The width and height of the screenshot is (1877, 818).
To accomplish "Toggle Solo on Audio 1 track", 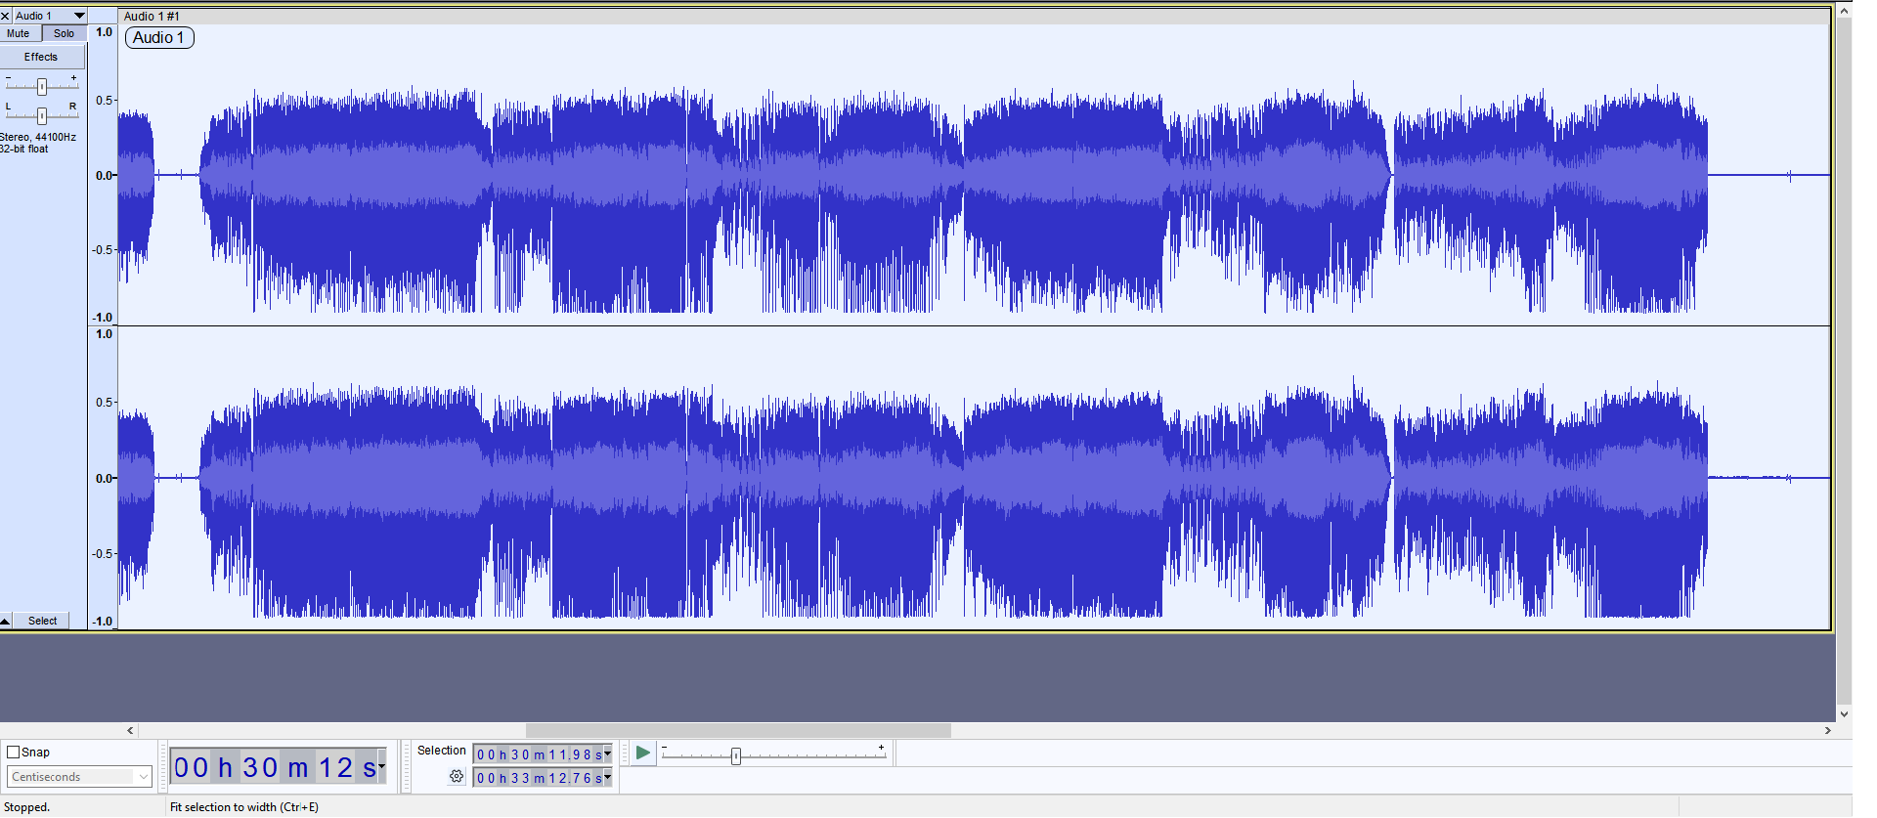I will click(x=65, y=33).
